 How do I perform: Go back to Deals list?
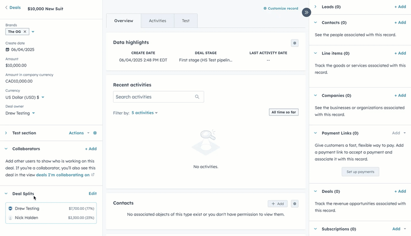[x=12, y=8]
